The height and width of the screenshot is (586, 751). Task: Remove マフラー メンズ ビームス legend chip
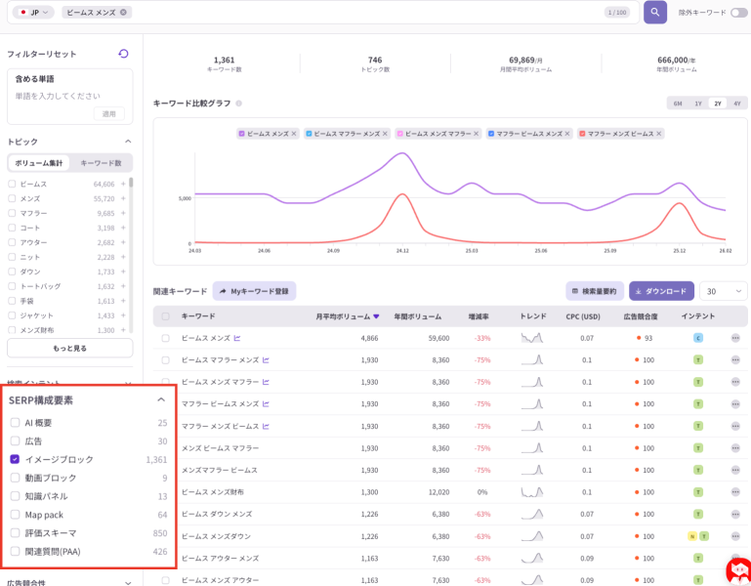658,134
